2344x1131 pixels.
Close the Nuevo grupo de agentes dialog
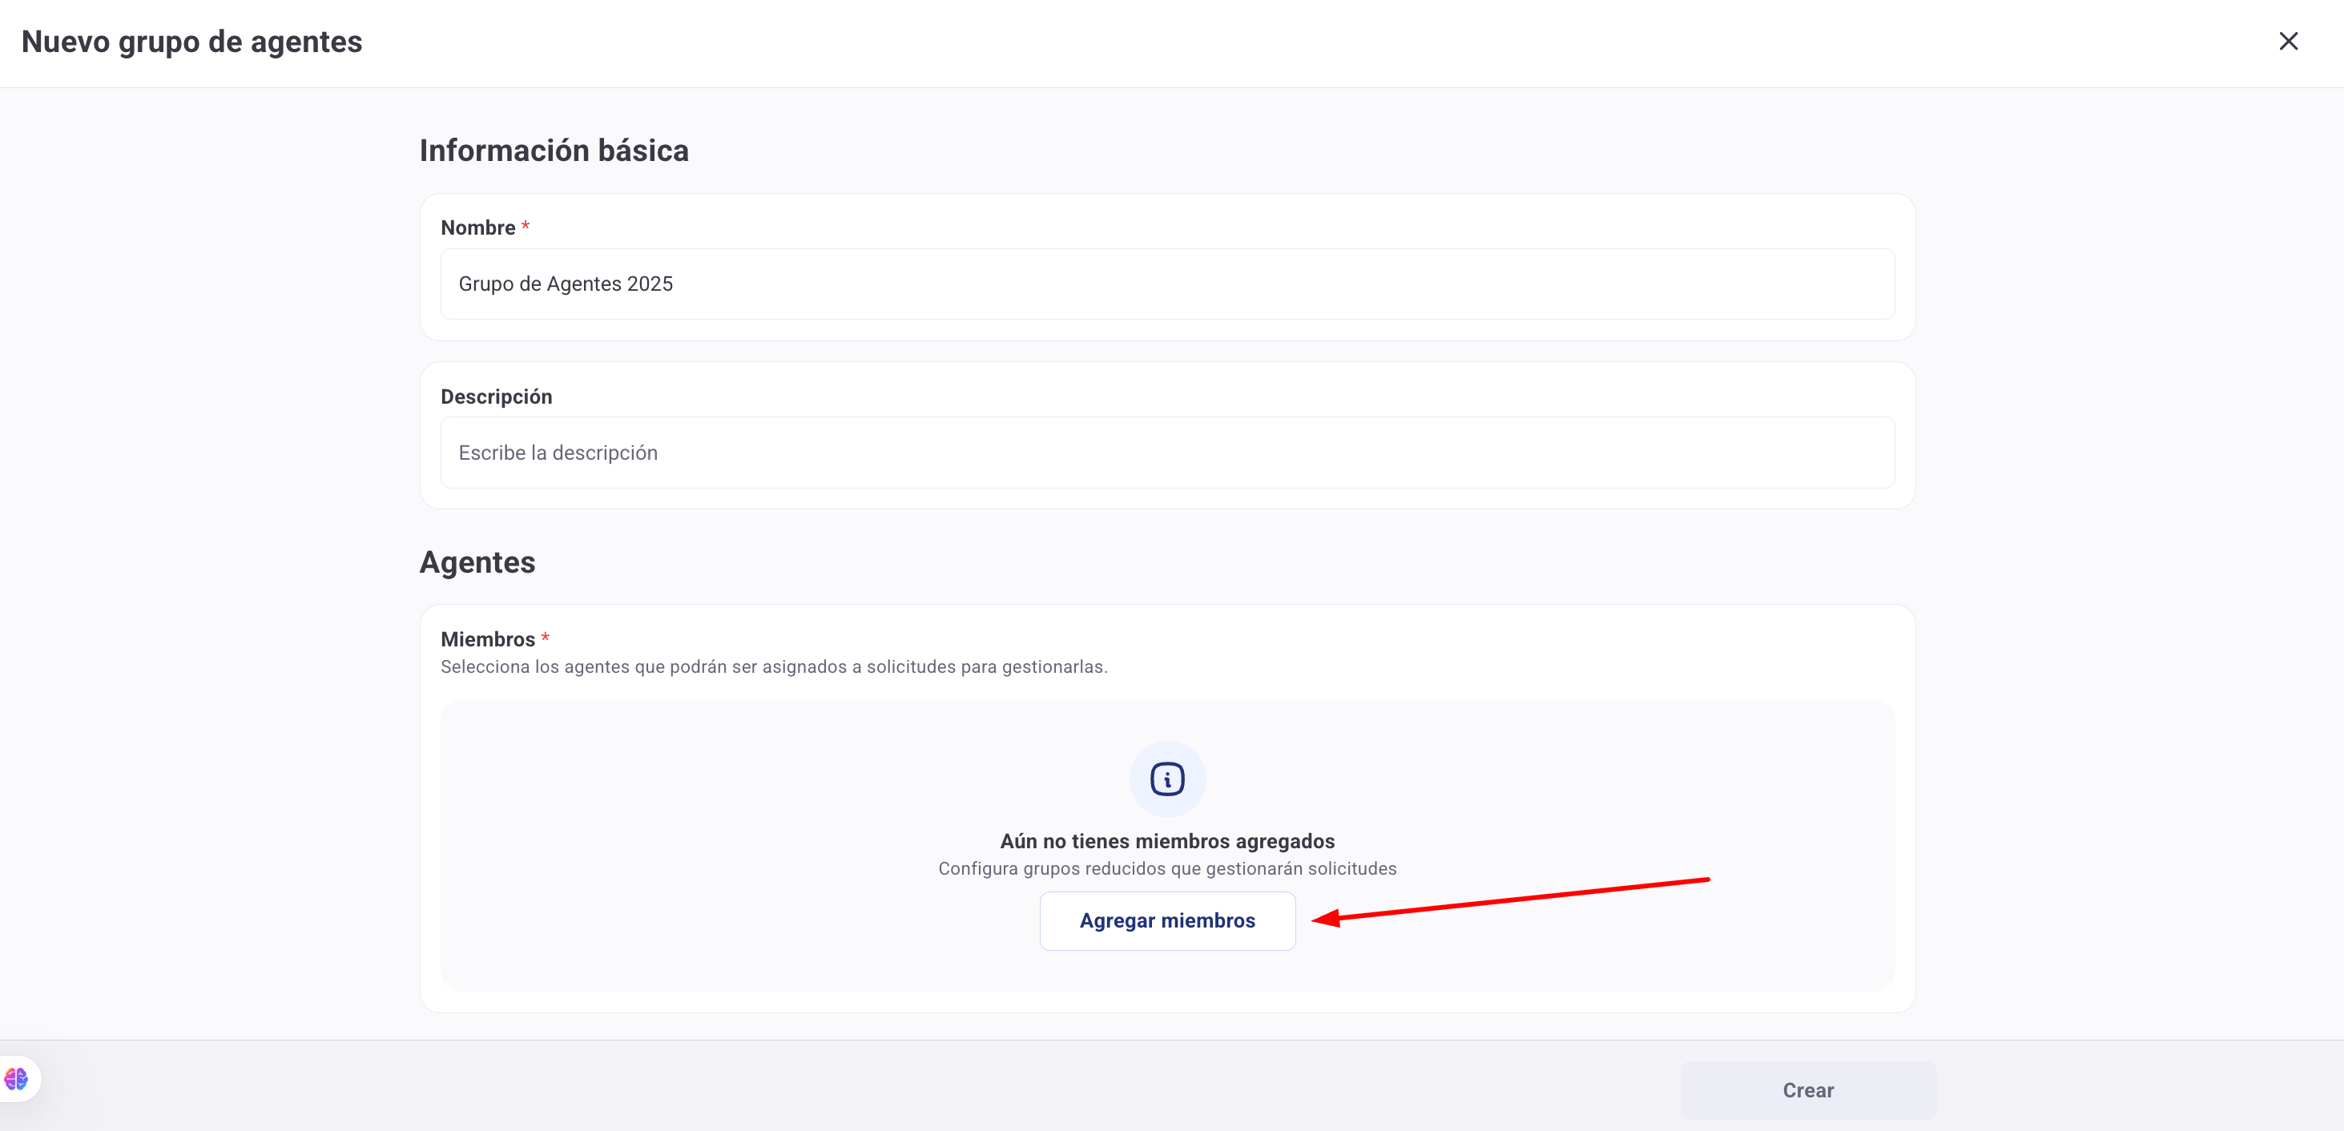pyautogui.click(x=2288, y=41)
